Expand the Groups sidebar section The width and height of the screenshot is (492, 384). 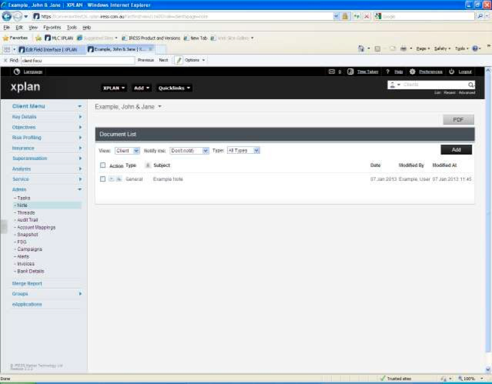coord(81,294)
